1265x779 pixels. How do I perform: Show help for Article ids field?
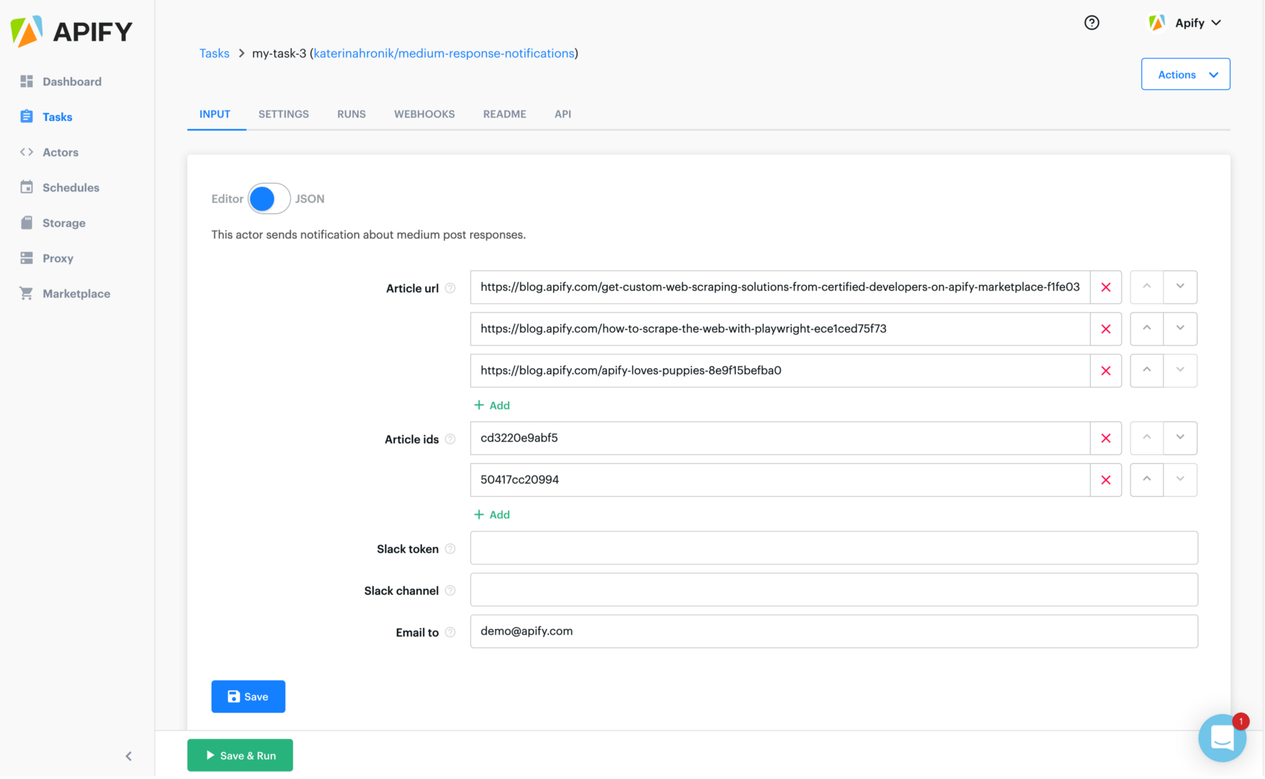[x=450, y=439]
